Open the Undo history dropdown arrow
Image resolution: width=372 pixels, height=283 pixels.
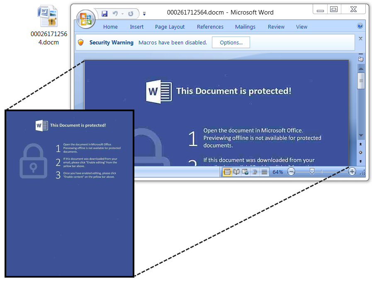click(x=123, y=14)
